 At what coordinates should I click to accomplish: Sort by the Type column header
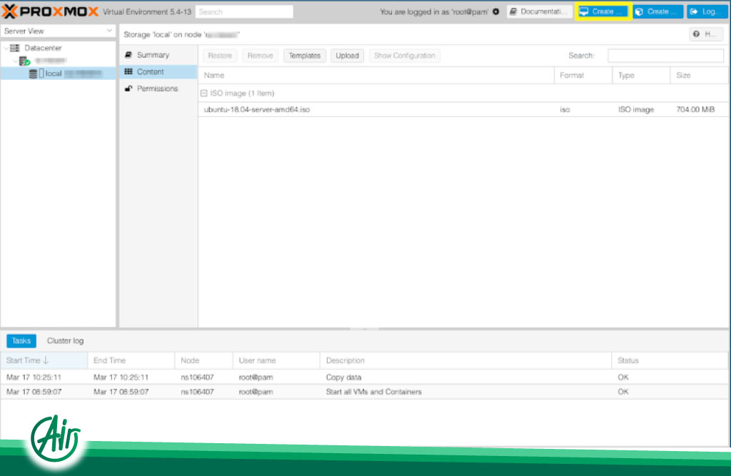(642, 75)
